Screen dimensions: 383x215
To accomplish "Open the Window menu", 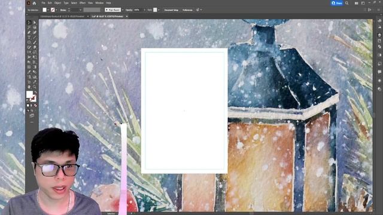I will (x=99, y=3).
